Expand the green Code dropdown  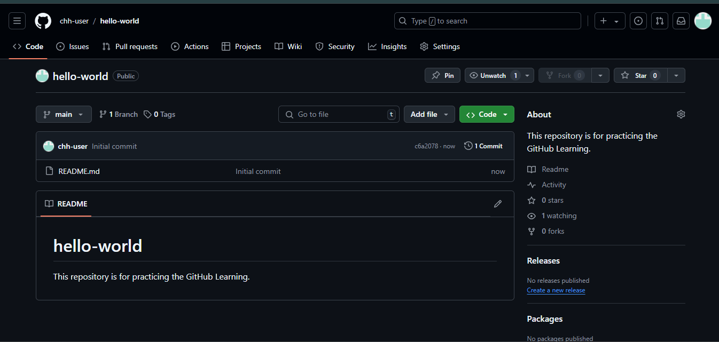487,114
